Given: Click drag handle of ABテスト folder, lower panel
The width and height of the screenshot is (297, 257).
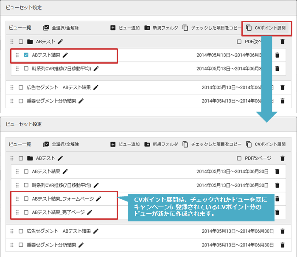Looking at the screenshot, I should coord(12,158).
